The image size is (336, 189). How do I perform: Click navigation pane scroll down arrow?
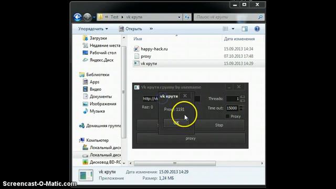(124, 163)
